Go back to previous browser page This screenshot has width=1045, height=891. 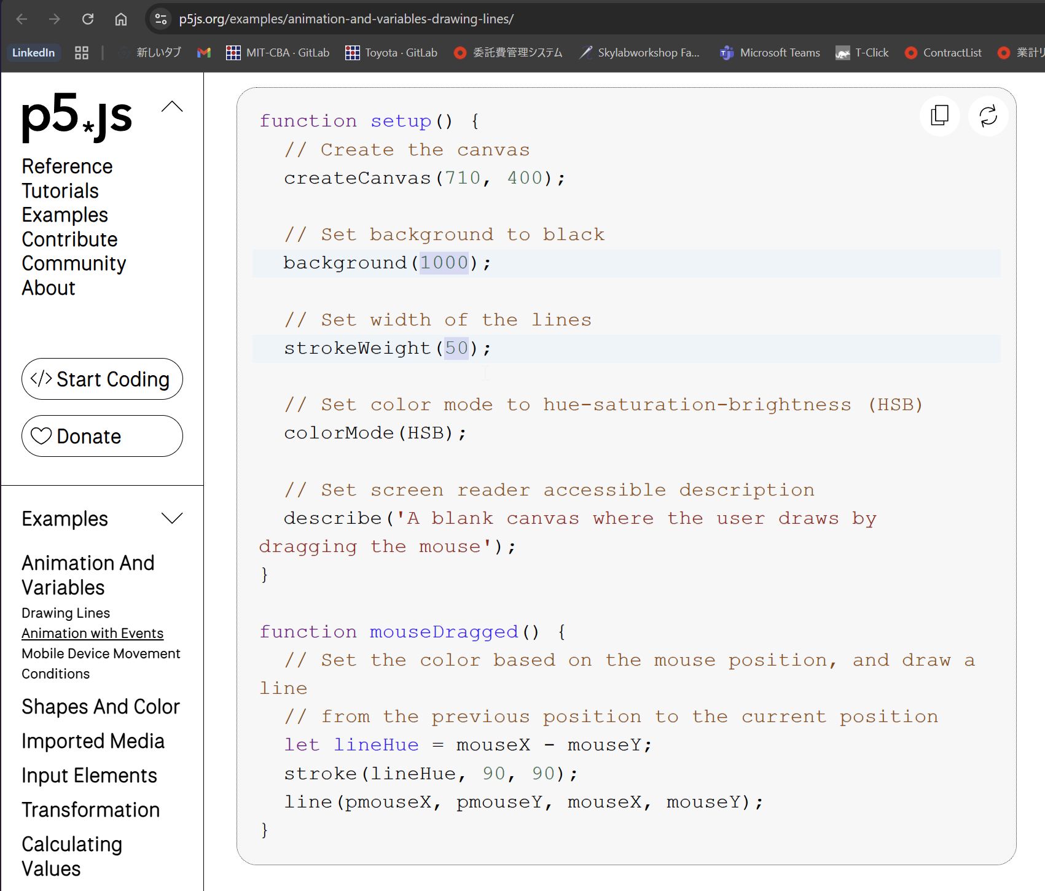point(22,19)
